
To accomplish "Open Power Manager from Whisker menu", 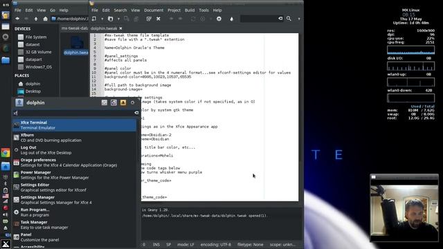I will pyautogui.click(x=75, y=175).
